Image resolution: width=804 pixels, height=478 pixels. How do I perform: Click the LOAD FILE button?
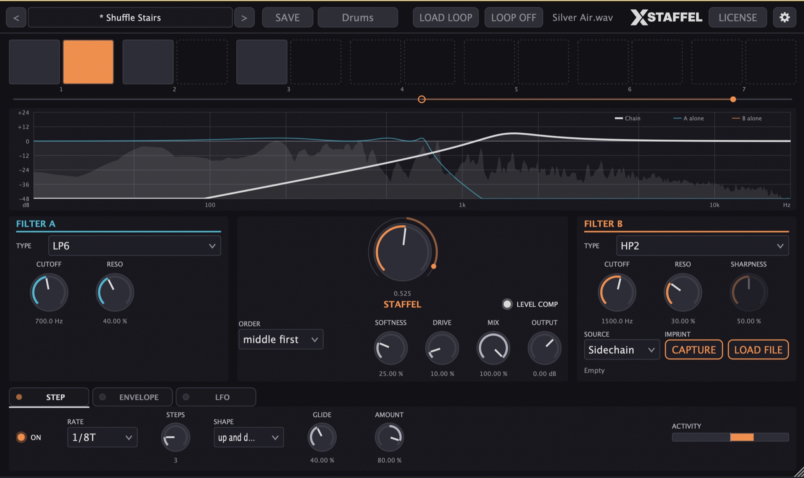tap(758, 350)
